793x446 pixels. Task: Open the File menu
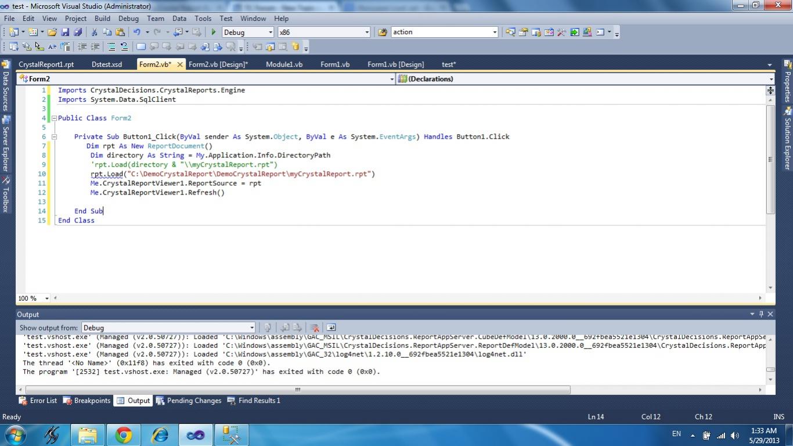tap(9, 19)
